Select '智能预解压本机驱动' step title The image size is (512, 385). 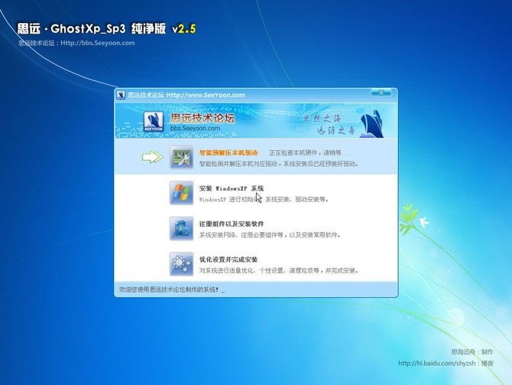coord(228,153)
